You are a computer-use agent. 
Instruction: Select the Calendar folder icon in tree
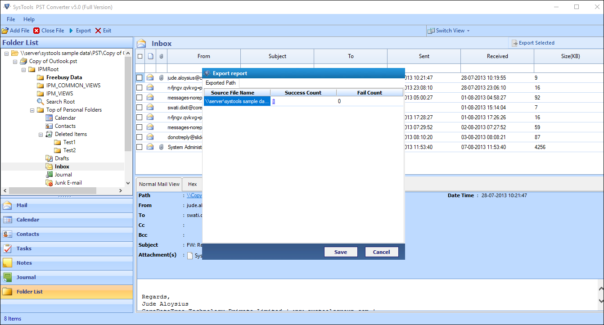[49, 118]
